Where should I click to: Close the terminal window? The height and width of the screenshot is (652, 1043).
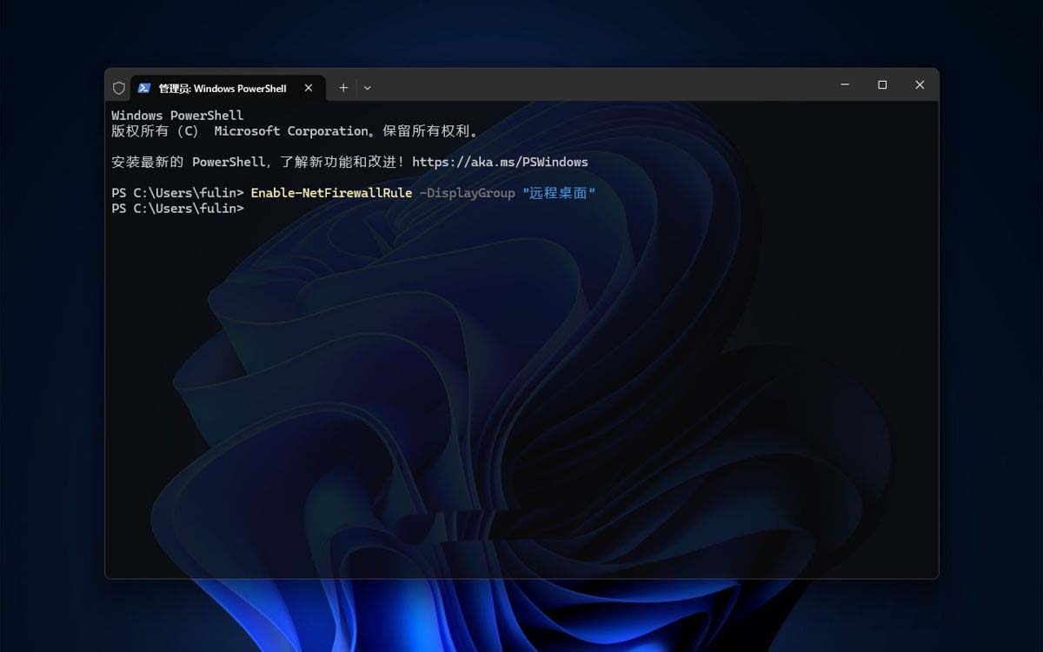point(920,85)
